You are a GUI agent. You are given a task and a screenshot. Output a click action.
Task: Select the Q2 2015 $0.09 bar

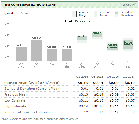(x=21, y=54)
